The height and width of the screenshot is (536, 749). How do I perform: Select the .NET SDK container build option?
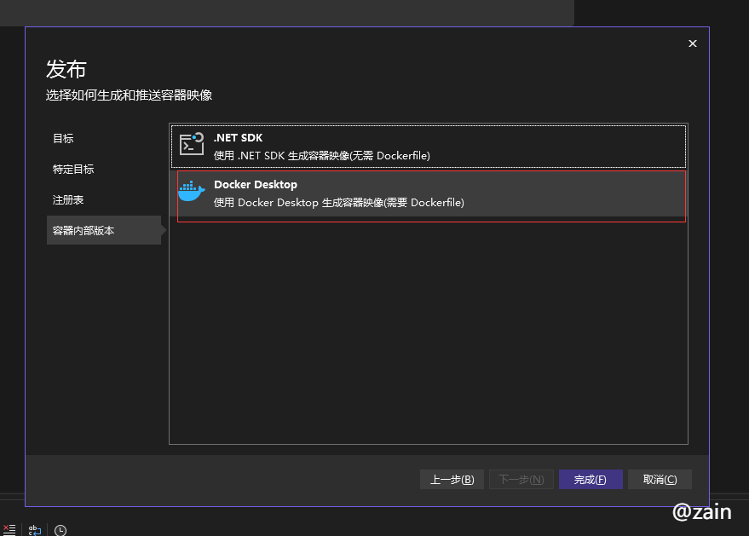(429, 147)
